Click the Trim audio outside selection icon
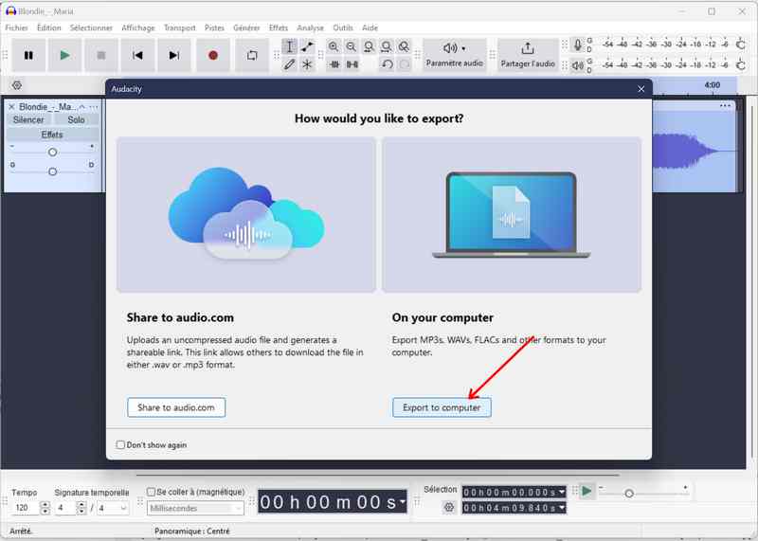The height and width of the screenshot is (541, 758). (x=334, y=64)
